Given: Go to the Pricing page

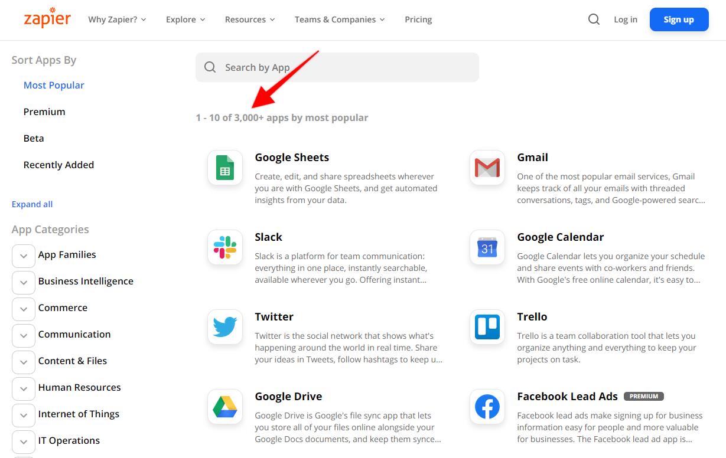Looking at the screenshot, I should click(x=418, y=19).
